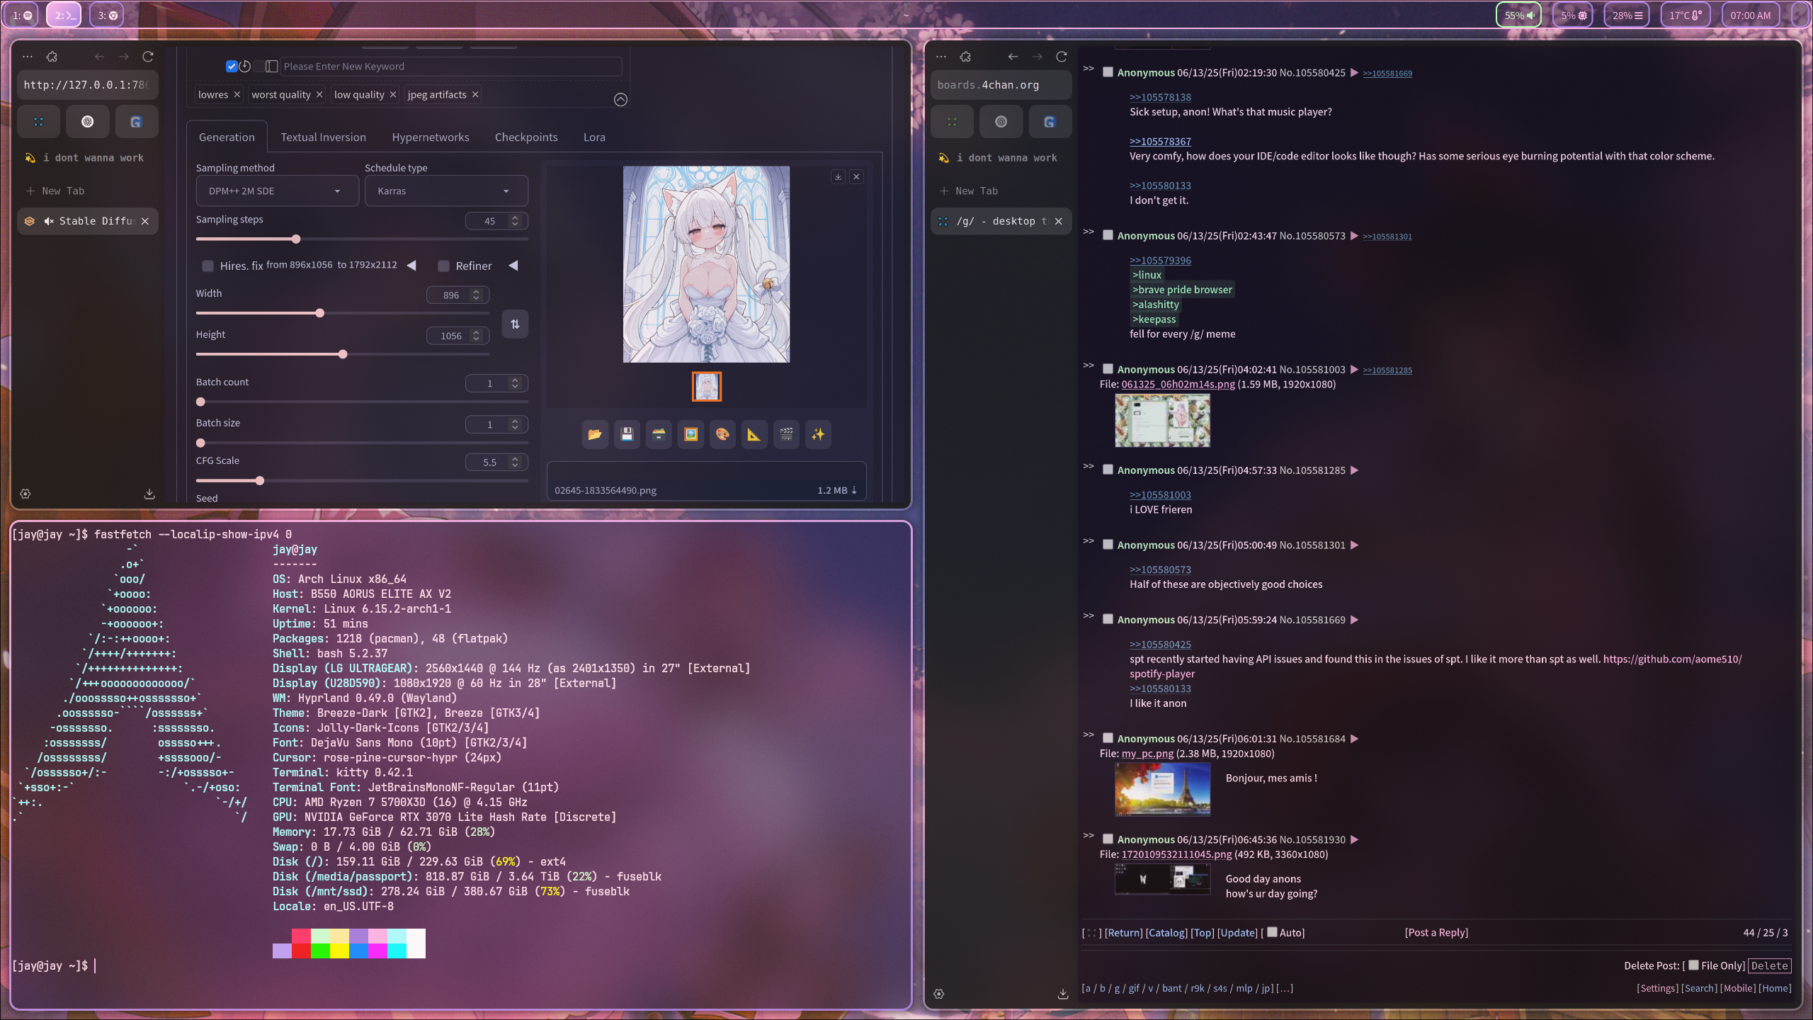Switch to workspace 3 in top bar

click(x=106, y=15)
